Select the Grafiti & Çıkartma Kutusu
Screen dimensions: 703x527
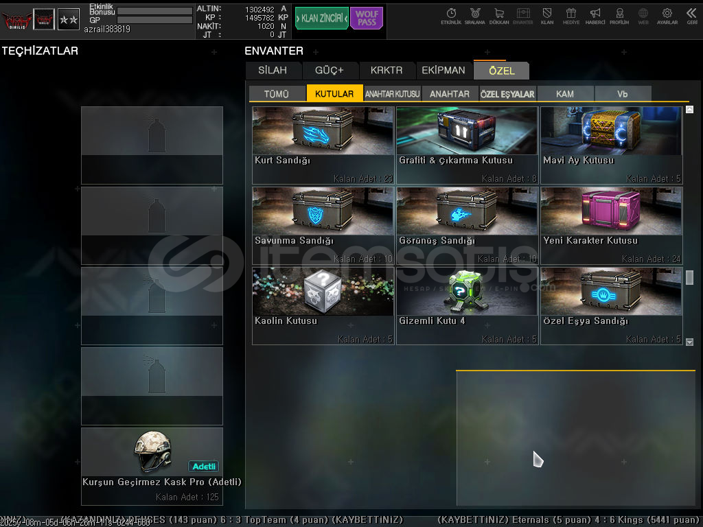(x=467, y=145)
